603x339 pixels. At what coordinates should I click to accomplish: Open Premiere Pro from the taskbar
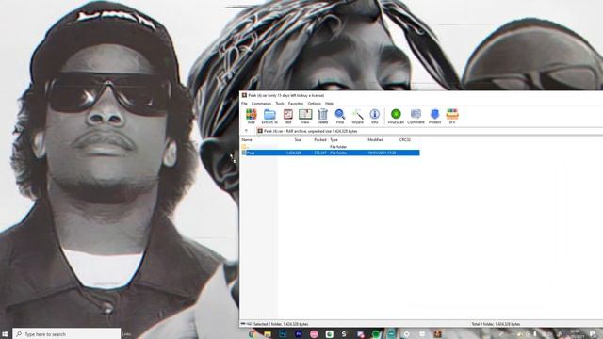[x=299, y=334]
